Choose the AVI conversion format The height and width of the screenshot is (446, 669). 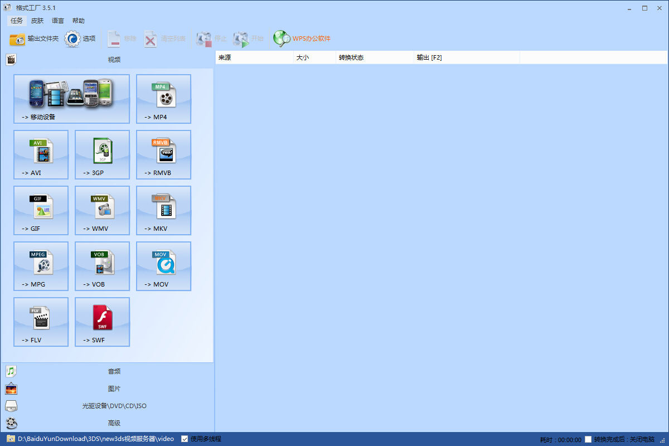coord(41,154)
